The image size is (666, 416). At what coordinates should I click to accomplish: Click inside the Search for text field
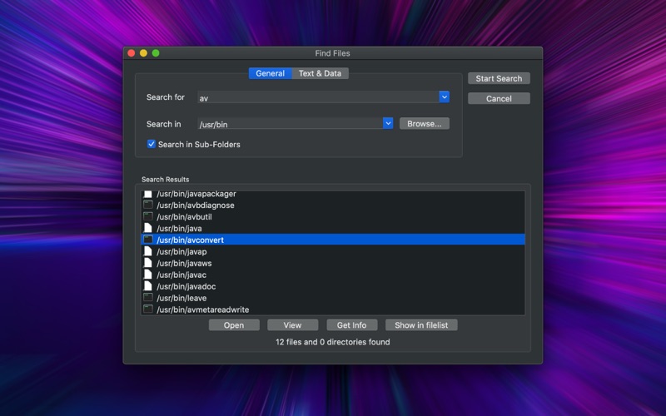tap(318, 97)
